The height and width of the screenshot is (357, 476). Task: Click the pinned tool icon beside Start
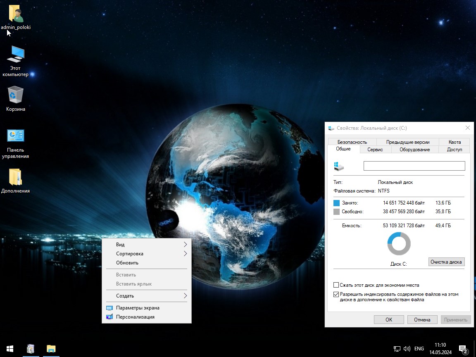coord(31,349)
